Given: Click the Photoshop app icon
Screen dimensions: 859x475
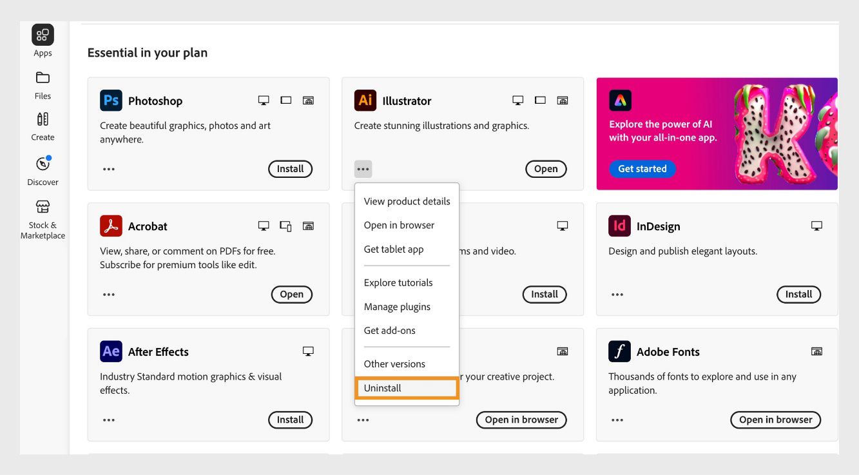Looking at the screenshot, I should (x=111, y=101).
